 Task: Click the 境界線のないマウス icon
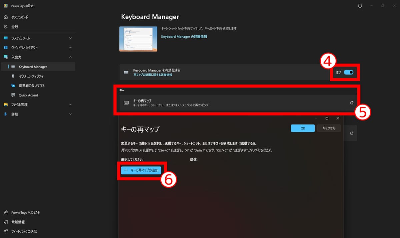pos(13,86)
